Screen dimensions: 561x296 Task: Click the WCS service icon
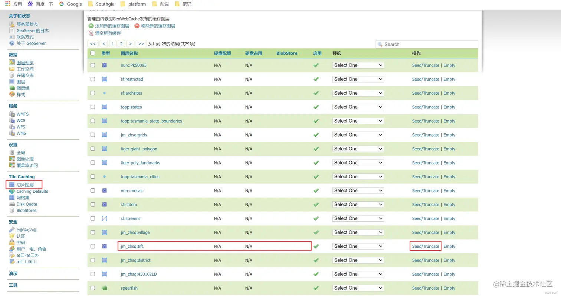pyautogui.click(x=12, y=120)
